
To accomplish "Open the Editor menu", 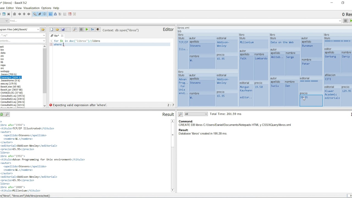I will pos(10,8).
